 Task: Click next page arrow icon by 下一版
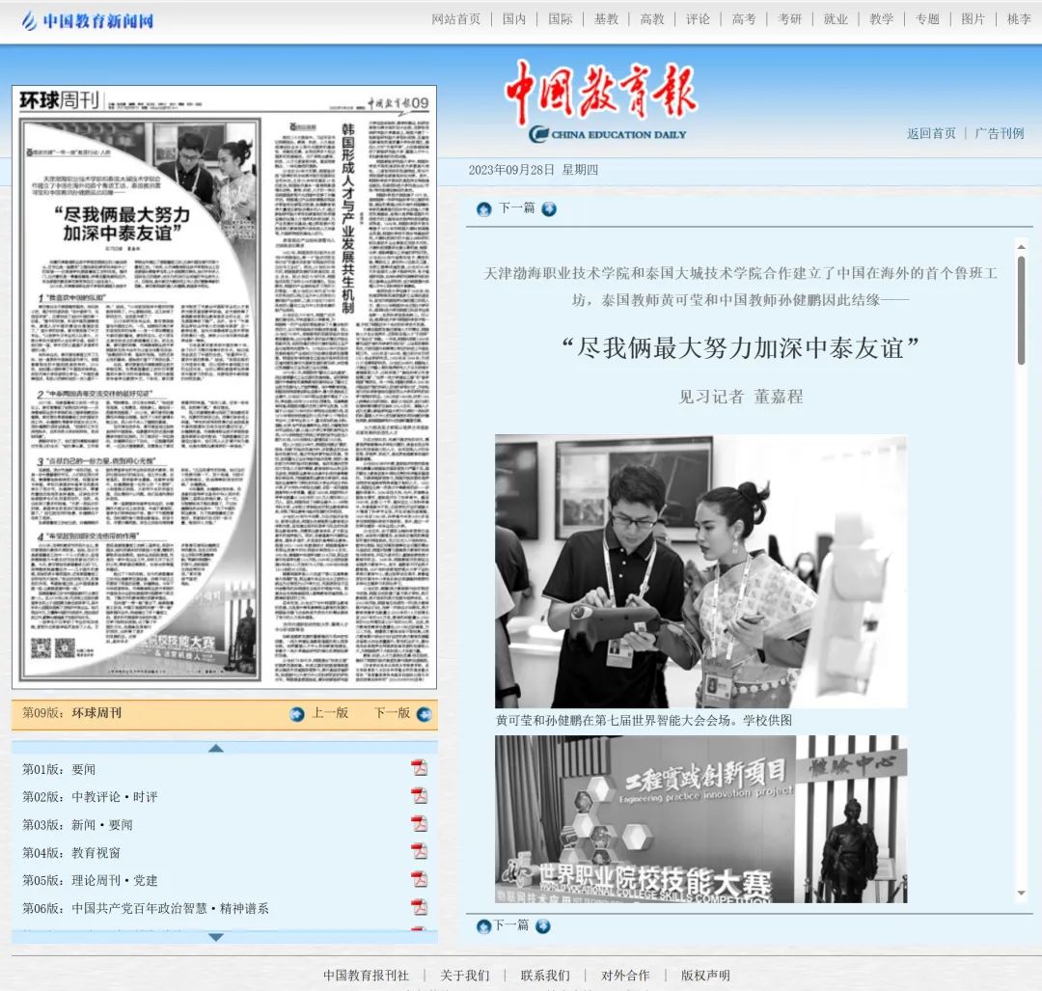(424, 714)
